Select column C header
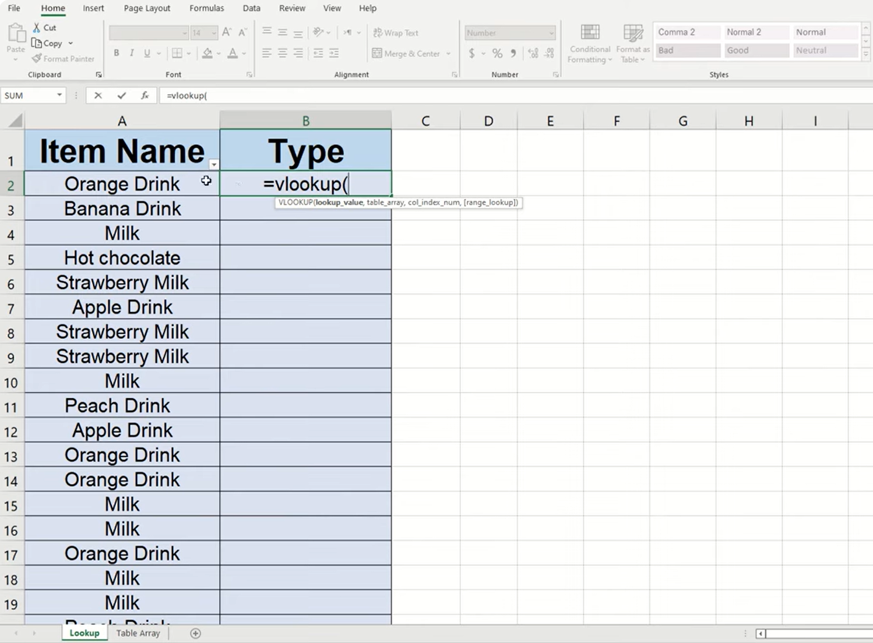This screenshot has height=643, width=873. [x=425, y=121]
